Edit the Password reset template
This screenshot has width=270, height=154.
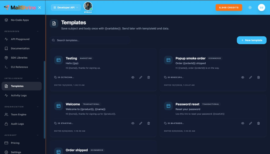click(250, 123)
